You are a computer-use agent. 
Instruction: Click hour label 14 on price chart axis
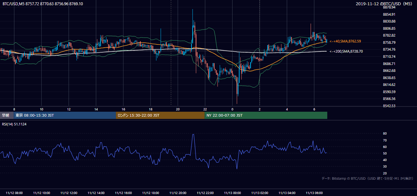tap(96, 109)
